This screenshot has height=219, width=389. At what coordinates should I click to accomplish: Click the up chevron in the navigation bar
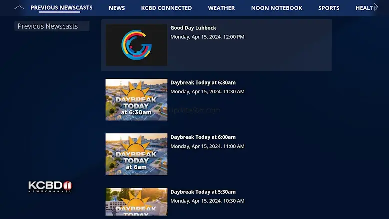tap(19, 7)
